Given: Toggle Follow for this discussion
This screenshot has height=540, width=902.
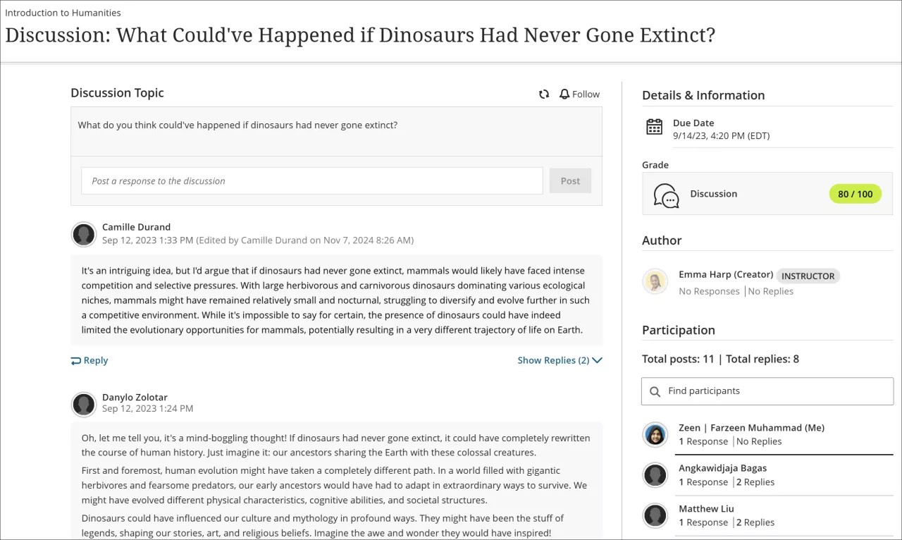Looking at the screenshot, I should click(x=579, y=94).
